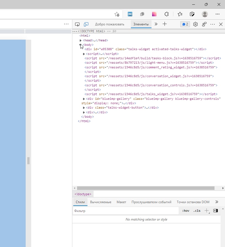Select the div with id w95308
This screenshot has height=247, width=225.
coord(145,49)
